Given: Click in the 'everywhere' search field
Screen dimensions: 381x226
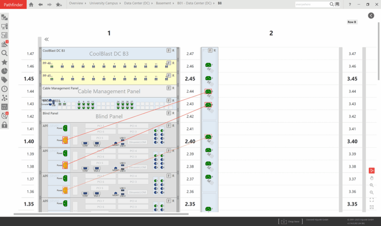Looking at the screenshot, I should [x=312, y=4].
